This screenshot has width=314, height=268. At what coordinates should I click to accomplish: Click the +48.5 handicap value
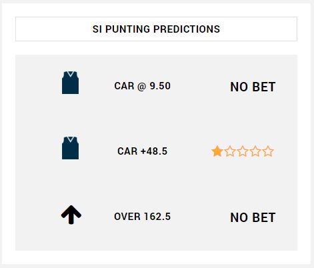(154, 151)
